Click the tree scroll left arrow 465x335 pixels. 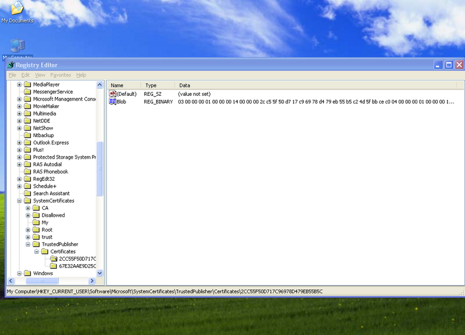(11, 280)
